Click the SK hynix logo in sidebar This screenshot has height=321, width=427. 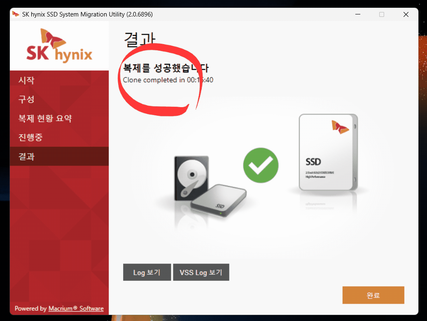click(x=59, y=45)
